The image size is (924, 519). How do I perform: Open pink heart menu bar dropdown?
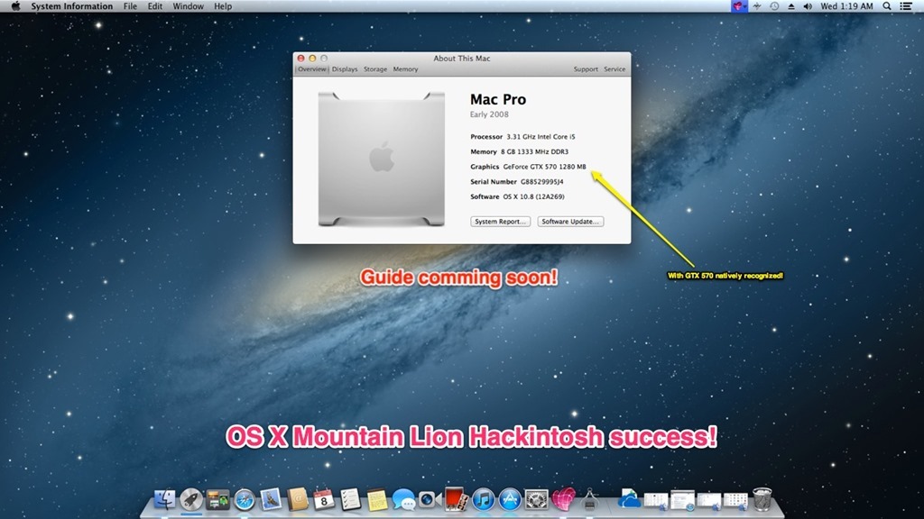point(740,6)
